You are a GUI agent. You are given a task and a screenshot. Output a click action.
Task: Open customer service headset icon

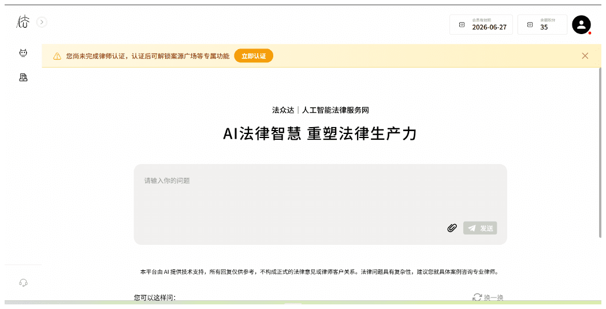click(x=23, y=283)
